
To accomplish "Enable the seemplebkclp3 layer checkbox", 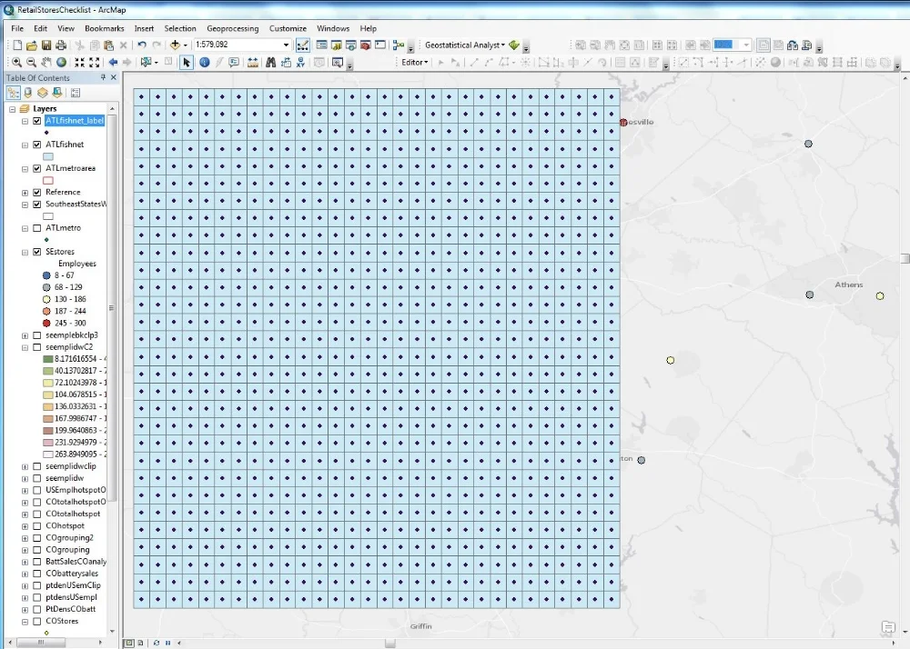I will point(37,335).
